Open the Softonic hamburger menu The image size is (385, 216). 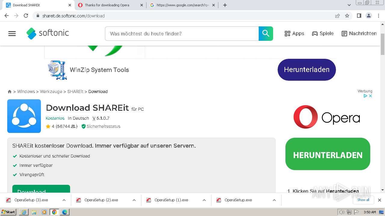coord(12,34)
